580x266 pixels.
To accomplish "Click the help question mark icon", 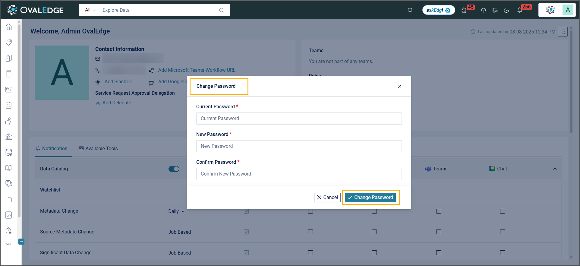I will 484,10.
